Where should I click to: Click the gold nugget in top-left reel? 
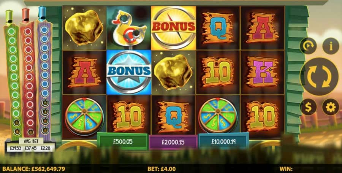click(84, 28)
